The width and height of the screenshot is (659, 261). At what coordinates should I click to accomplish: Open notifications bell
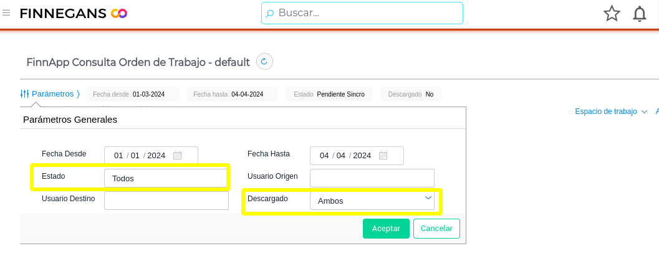(640, 14)
